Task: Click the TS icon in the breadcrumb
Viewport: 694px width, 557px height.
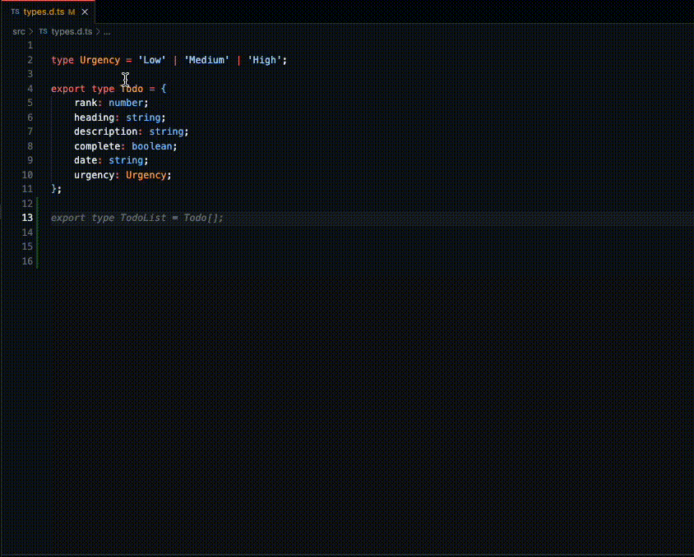Action: coord(43,32)
